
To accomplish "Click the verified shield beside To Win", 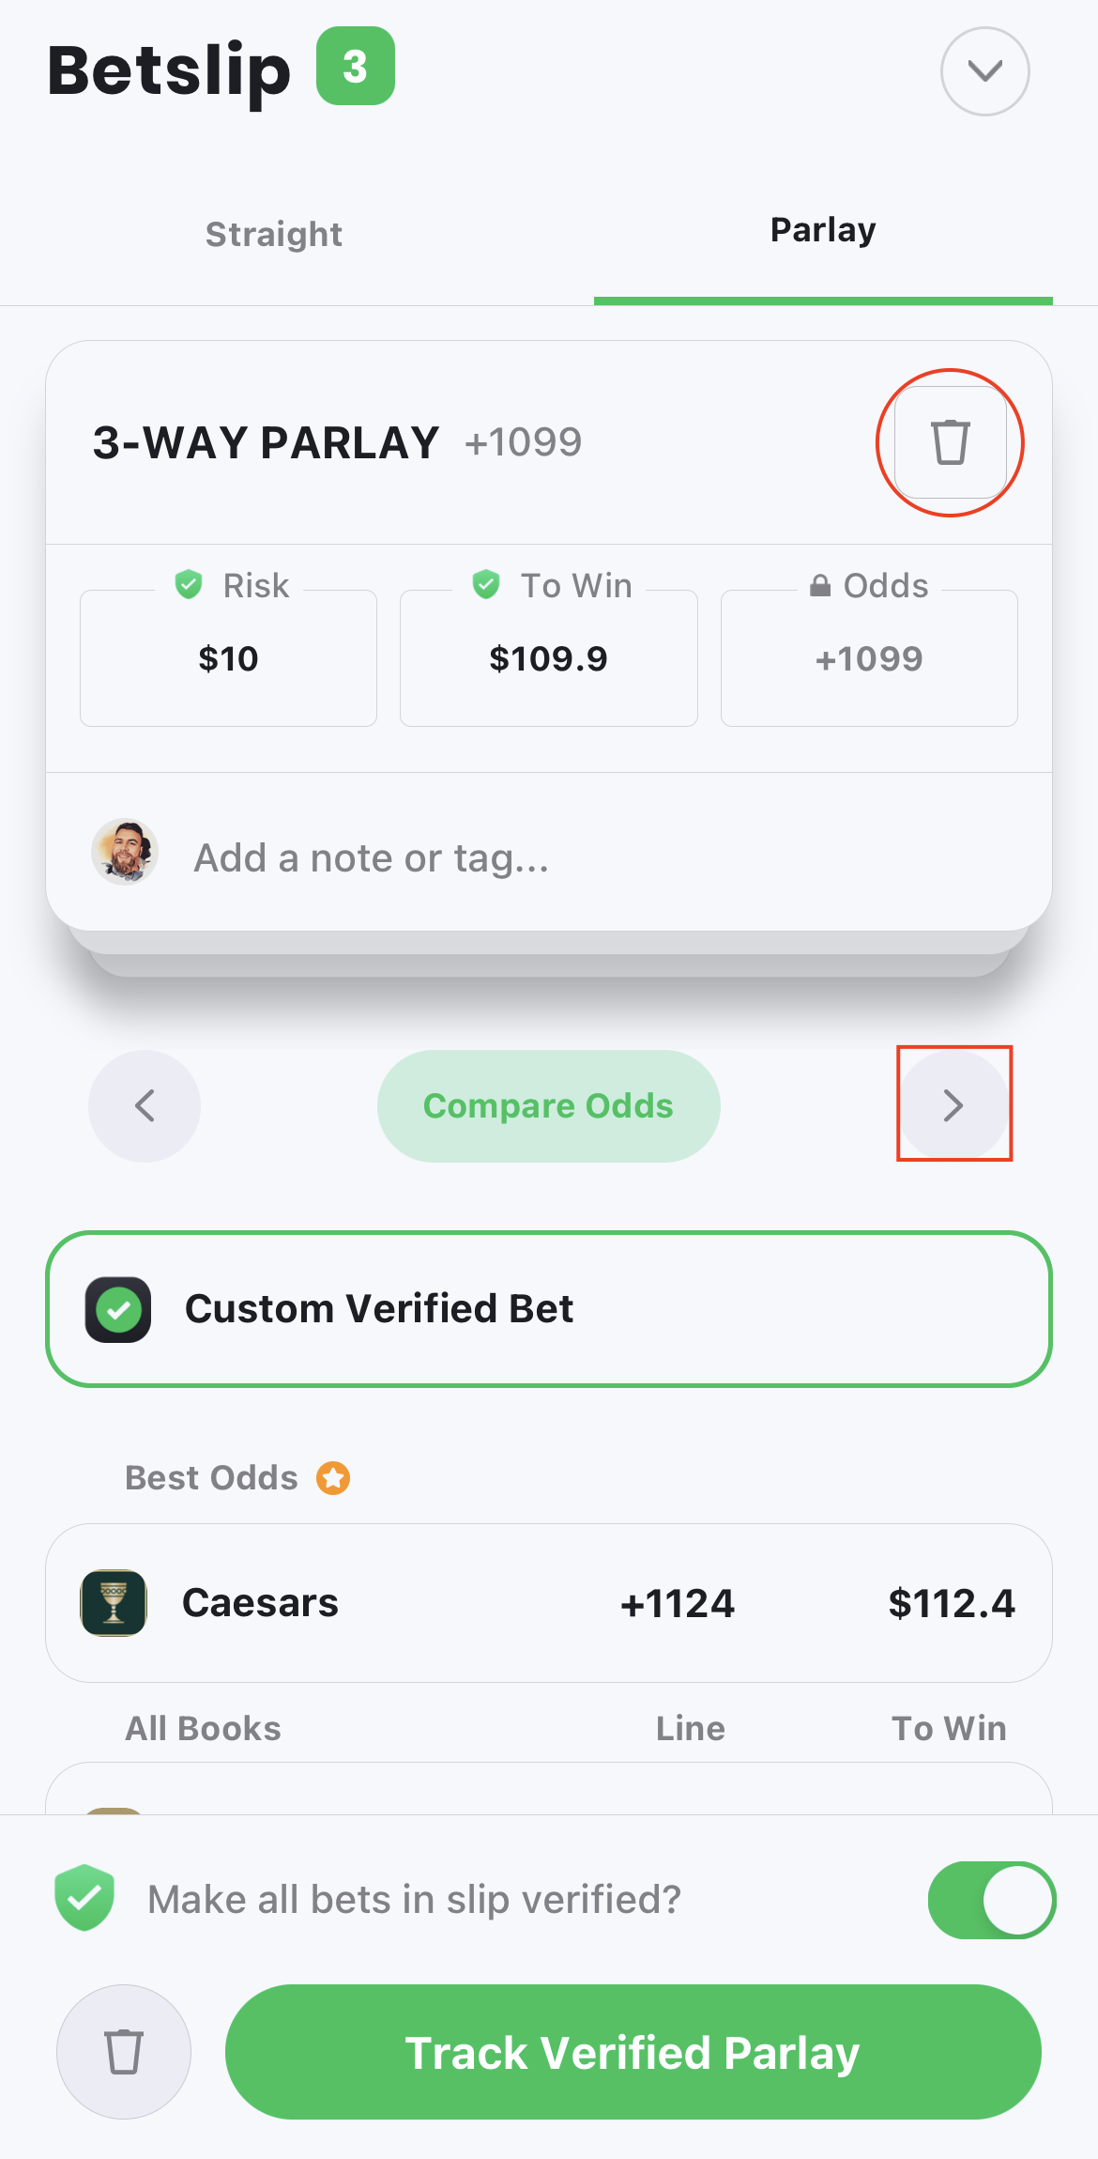I will (x=486, y=584).
